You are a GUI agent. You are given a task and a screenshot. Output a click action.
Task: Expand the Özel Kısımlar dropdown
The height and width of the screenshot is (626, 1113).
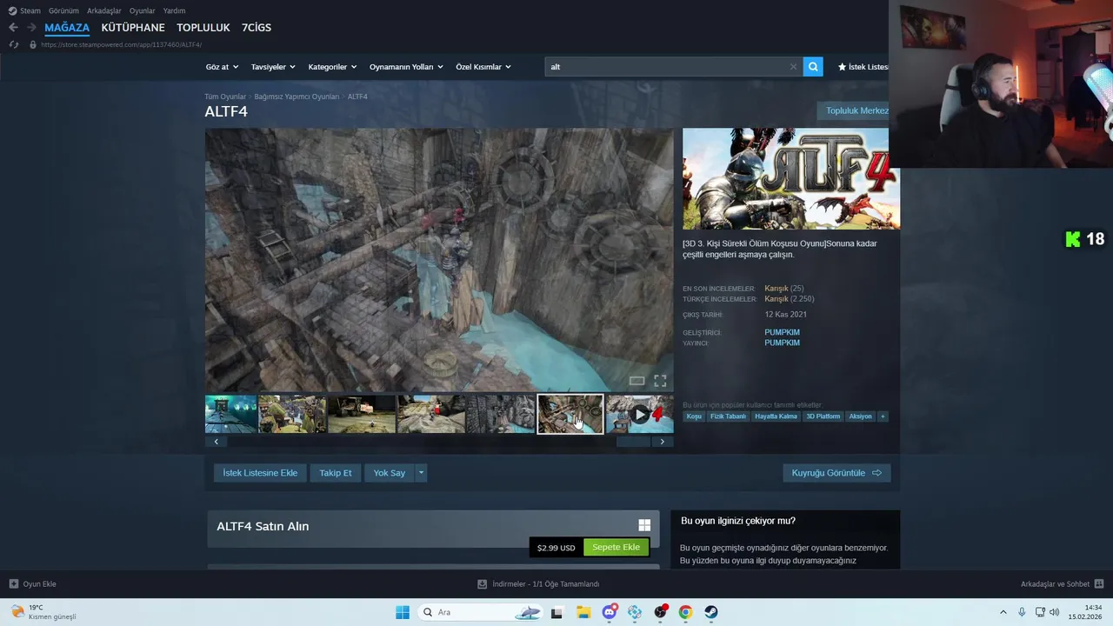[483, 67]
